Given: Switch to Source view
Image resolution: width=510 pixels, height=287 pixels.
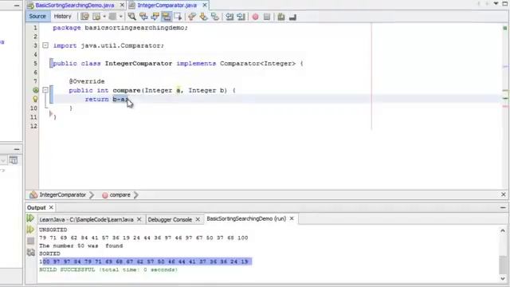Looking at the screenshot, I should pyautogui.click(x=37, y=16).
